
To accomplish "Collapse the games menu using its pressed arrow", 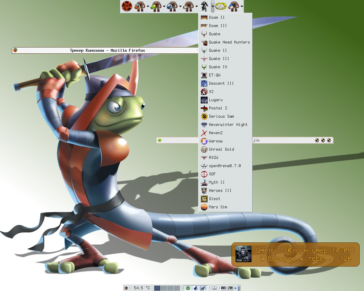I will [213, 6].
